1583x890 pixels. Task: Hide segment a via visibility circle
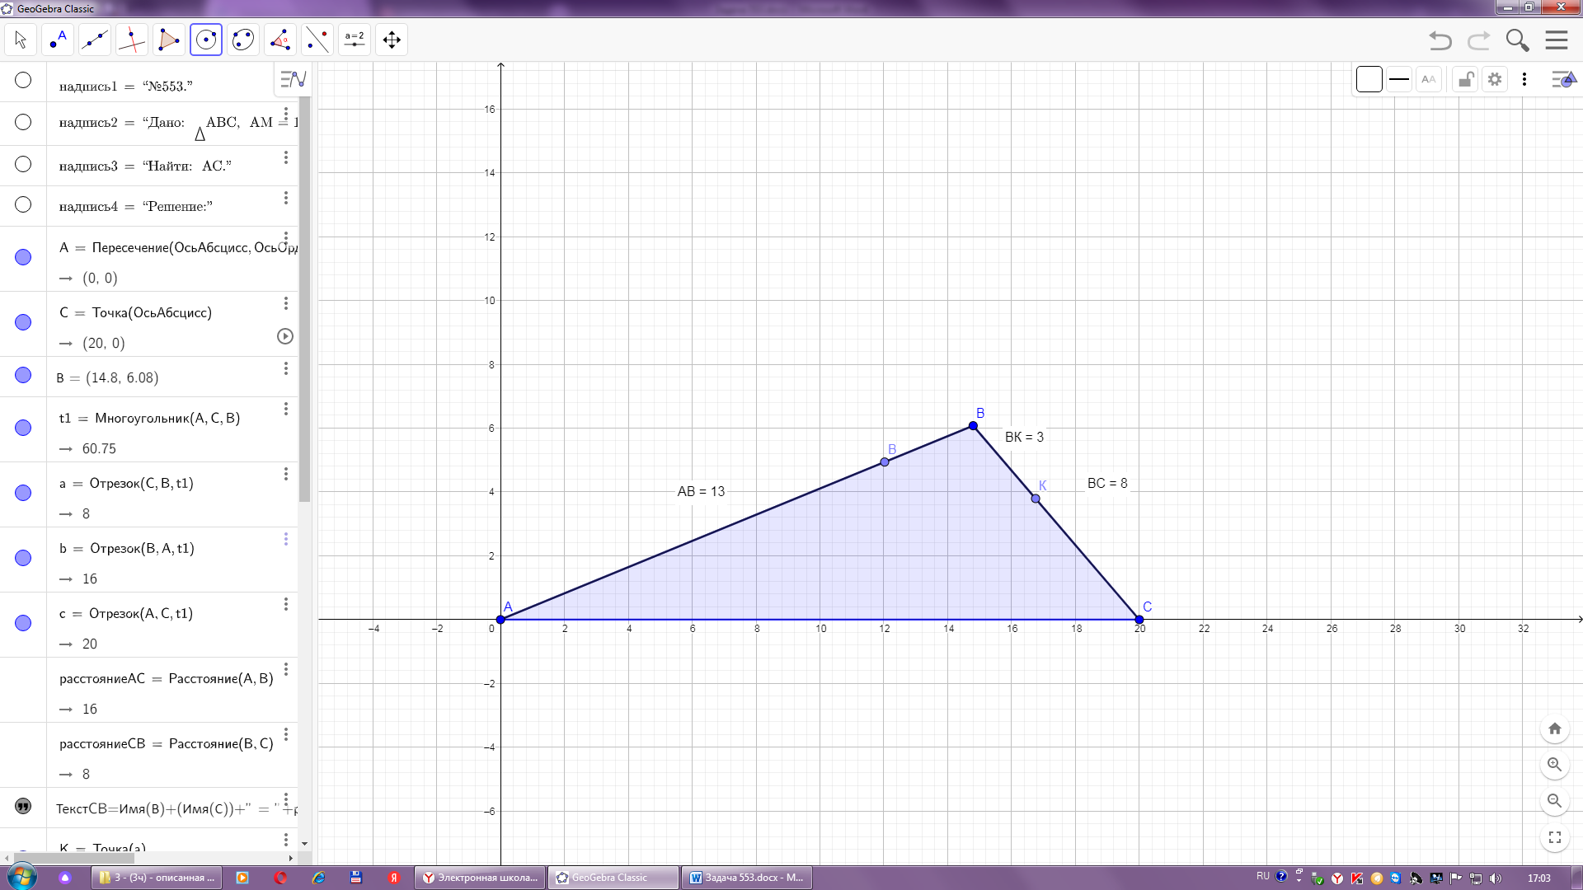coord(23,493)
